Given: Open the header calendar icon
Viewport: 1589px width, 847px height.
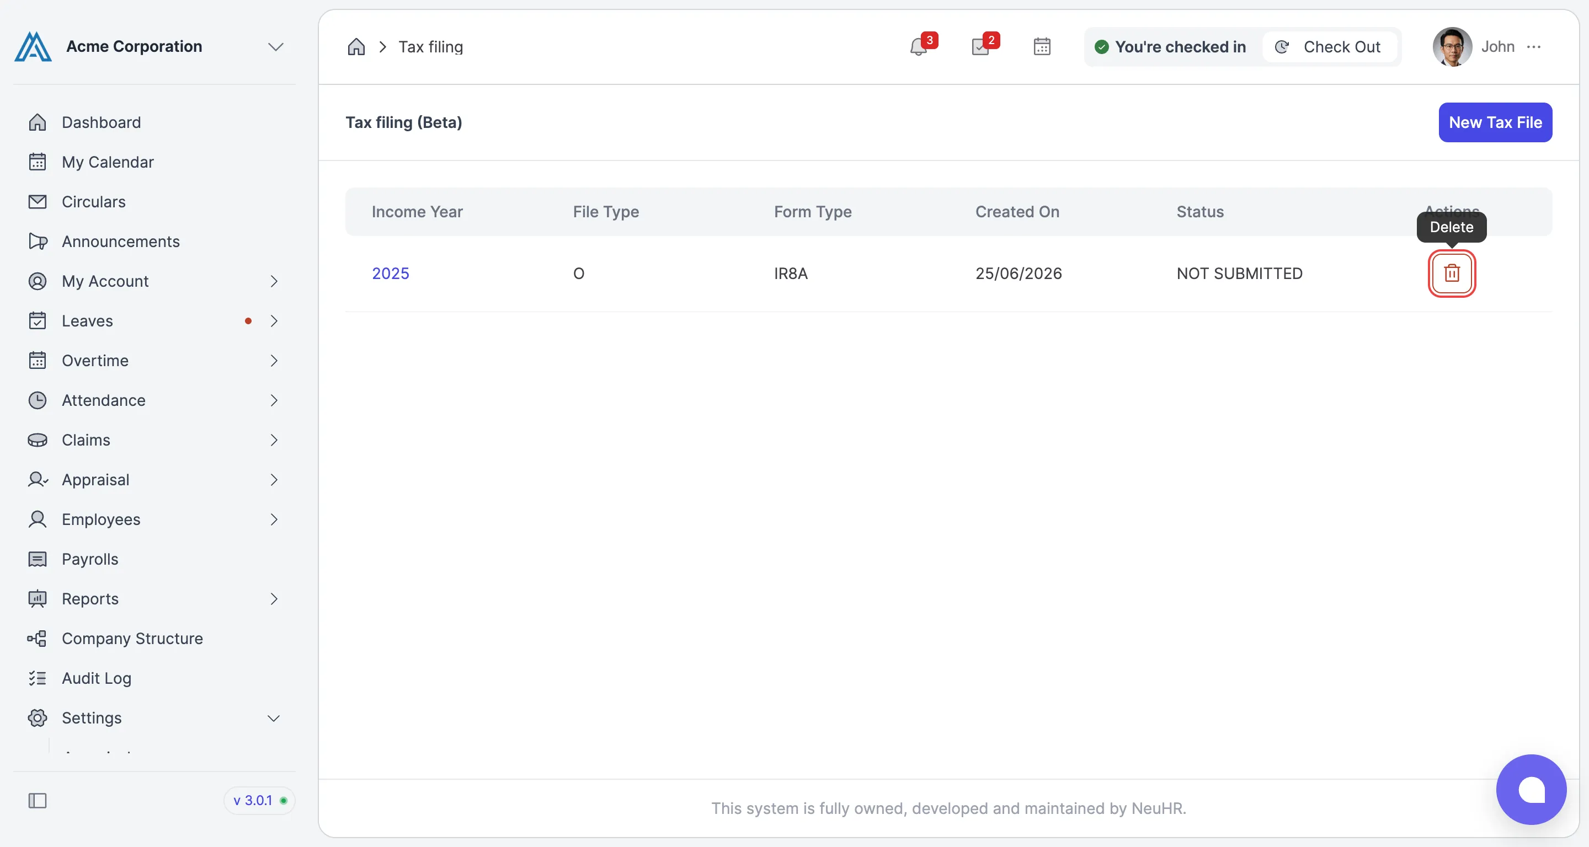Looking at the screenshot, I should [1042, 47].
